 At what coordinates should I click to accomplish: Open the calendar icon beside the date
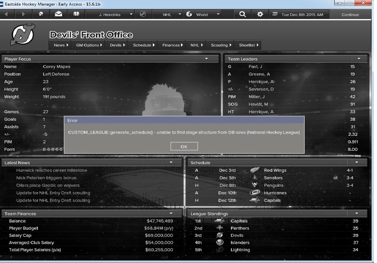pyautogui.click(x=275, y=14)
